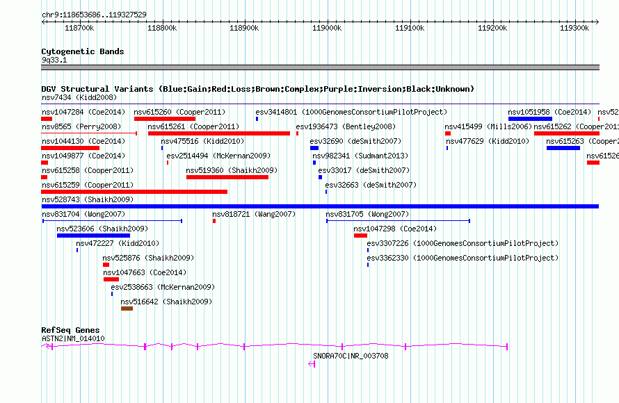Select nsv615259 (Cooper2011) label
This screenshot has height=403, width=619.
pyautogui.click(x=88, y=185)
